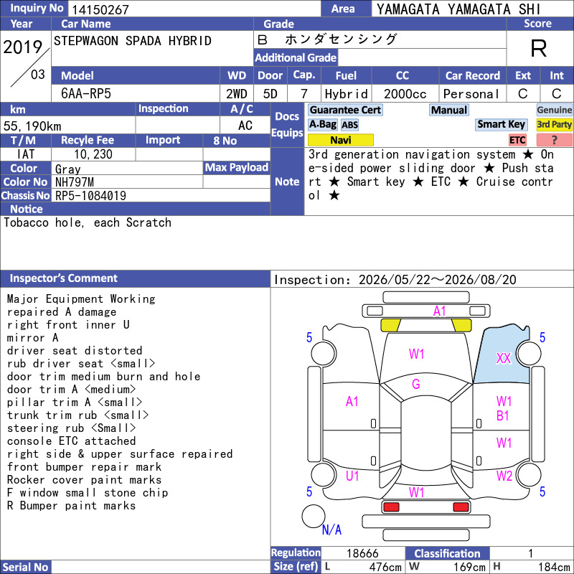
Task: Select the XX marked blue fender panel
Action: coord(503,357)
